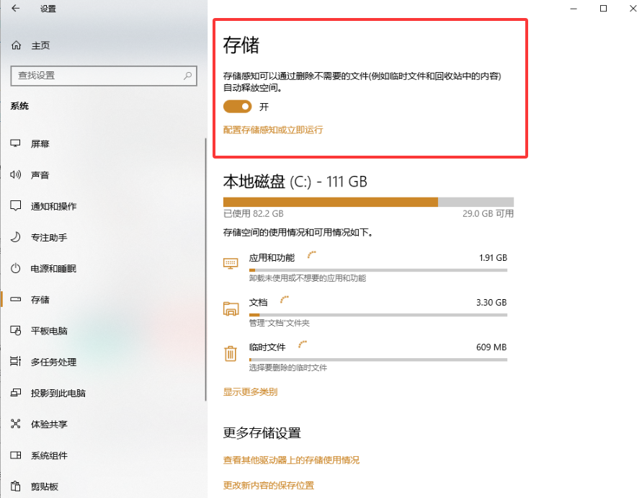Click the home icon beside 主页
This screenshot has height=498, width=642.
click(14, 45)
